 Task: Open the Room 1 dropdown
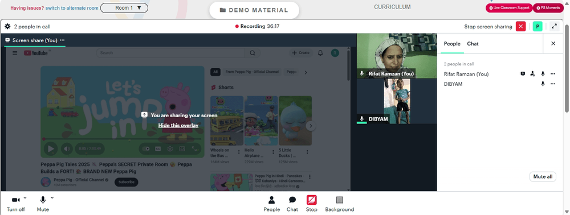tap(124, 7)
